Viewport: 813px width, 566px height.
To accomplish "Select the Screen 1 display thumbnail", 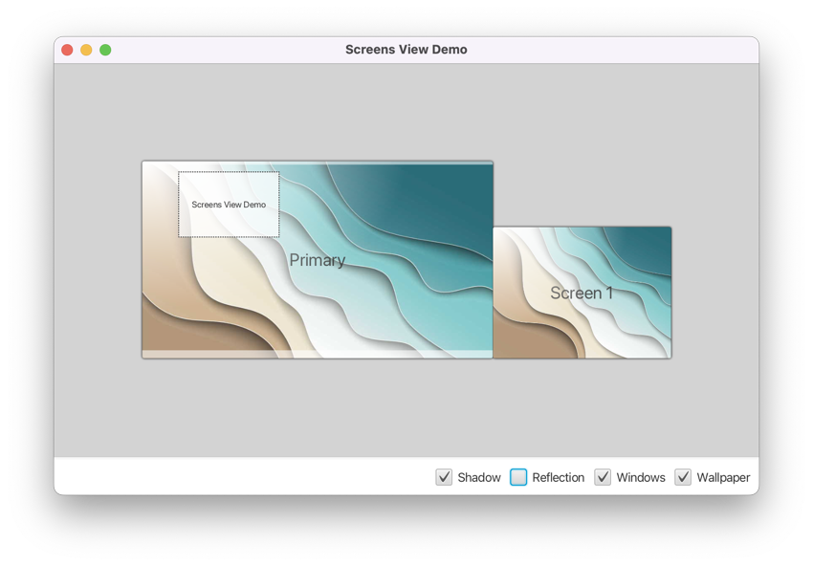I will [582, 293].
